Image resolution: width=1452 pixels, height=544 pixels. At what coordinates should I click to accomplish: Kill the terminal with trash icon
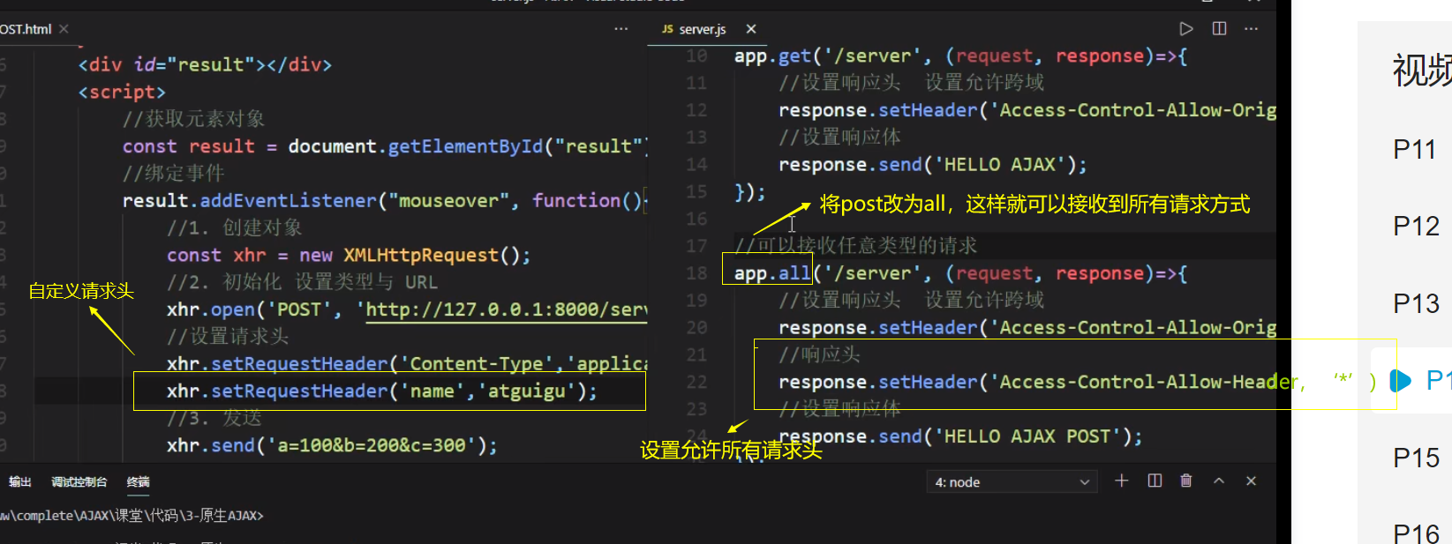click(1186, 481)
